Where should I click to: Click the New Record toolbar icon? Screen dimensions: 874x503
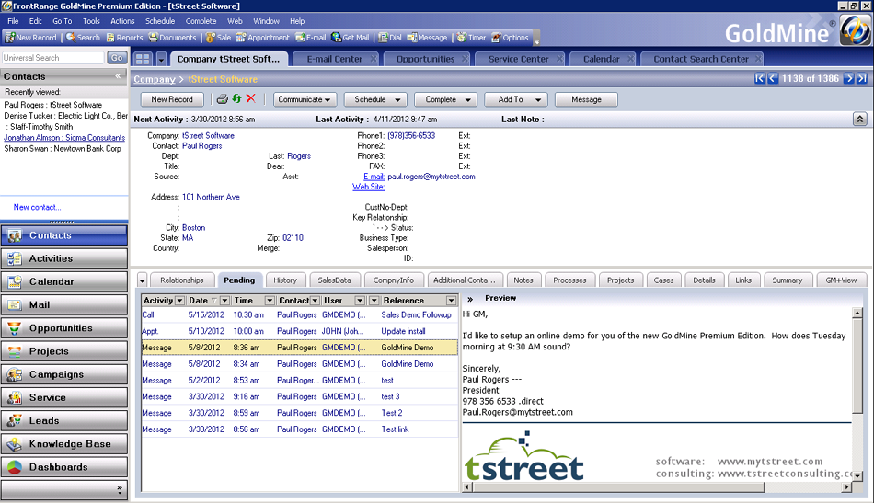[x=31, y=38]
